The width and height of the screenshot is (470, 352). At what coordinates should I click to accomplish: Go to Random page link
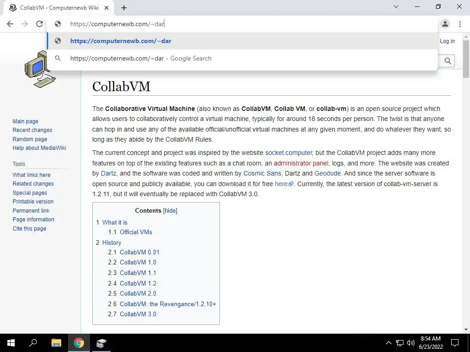click(x=30, y=139)
